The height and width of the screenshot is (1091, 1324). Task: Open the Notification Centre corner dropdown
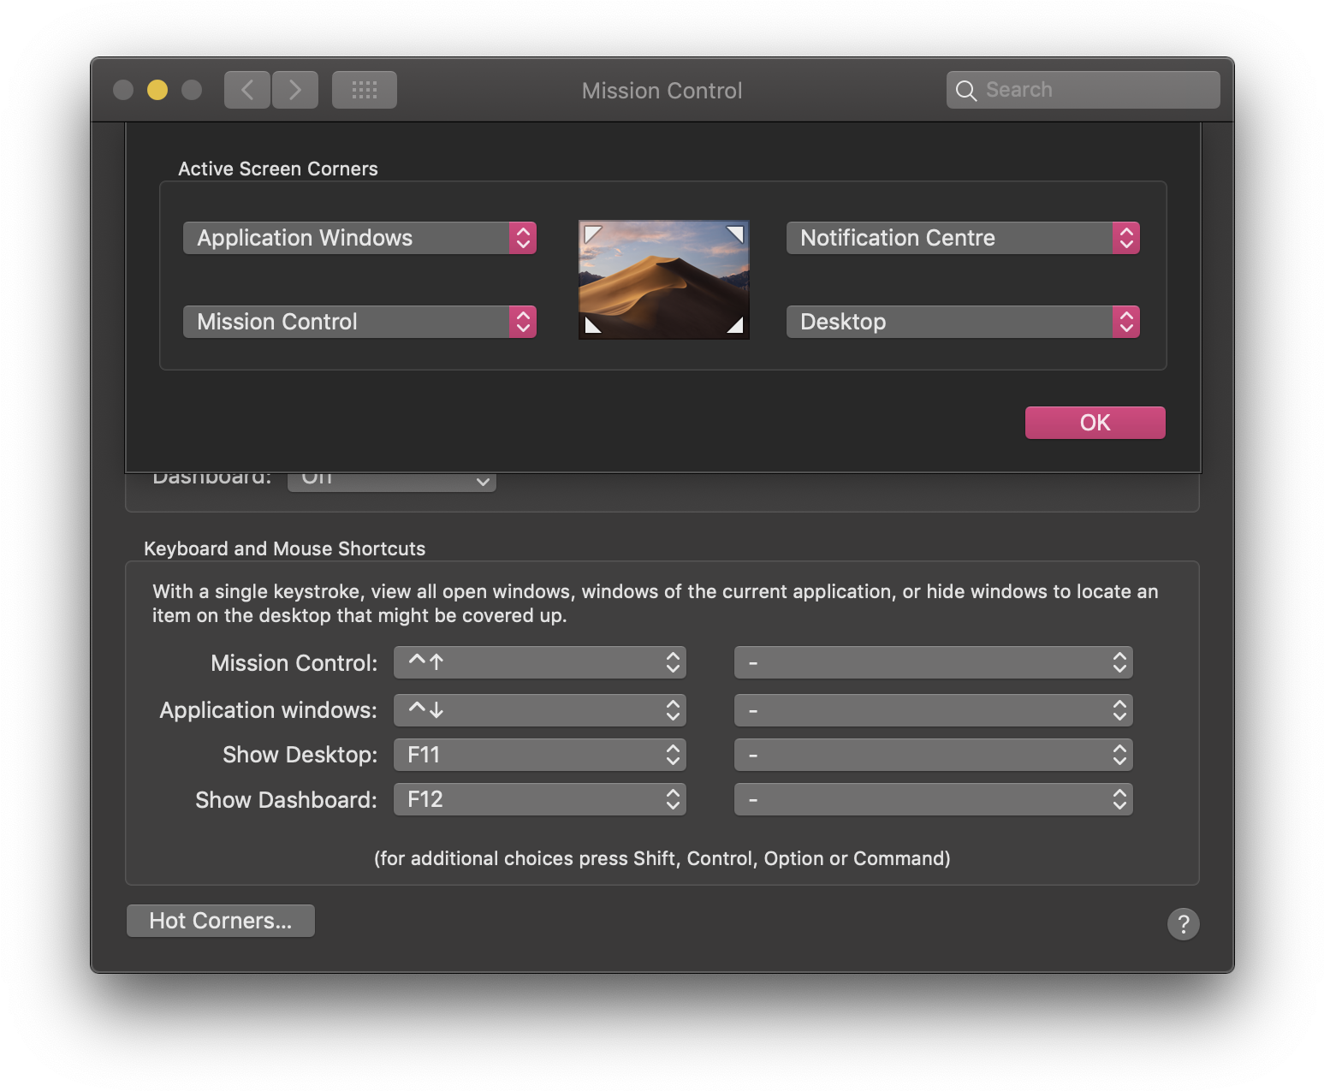point(962,238)
